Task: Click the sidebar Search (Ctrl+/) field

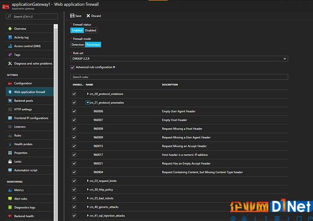Action: coord(32,17)
